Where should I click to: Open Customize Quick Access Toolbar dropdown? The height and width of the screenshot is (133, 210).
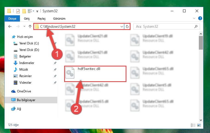click(37, 11)
